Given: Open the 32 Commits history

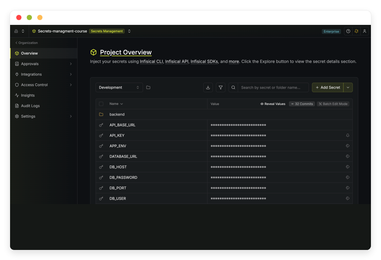Looking at the screenshot, I should pos(302,104).
